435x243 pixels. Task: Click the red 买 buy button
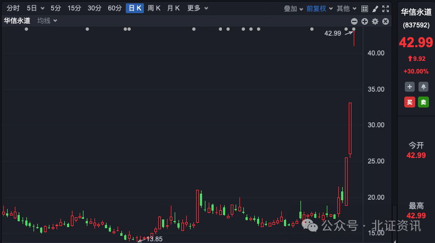coord(410,102)
